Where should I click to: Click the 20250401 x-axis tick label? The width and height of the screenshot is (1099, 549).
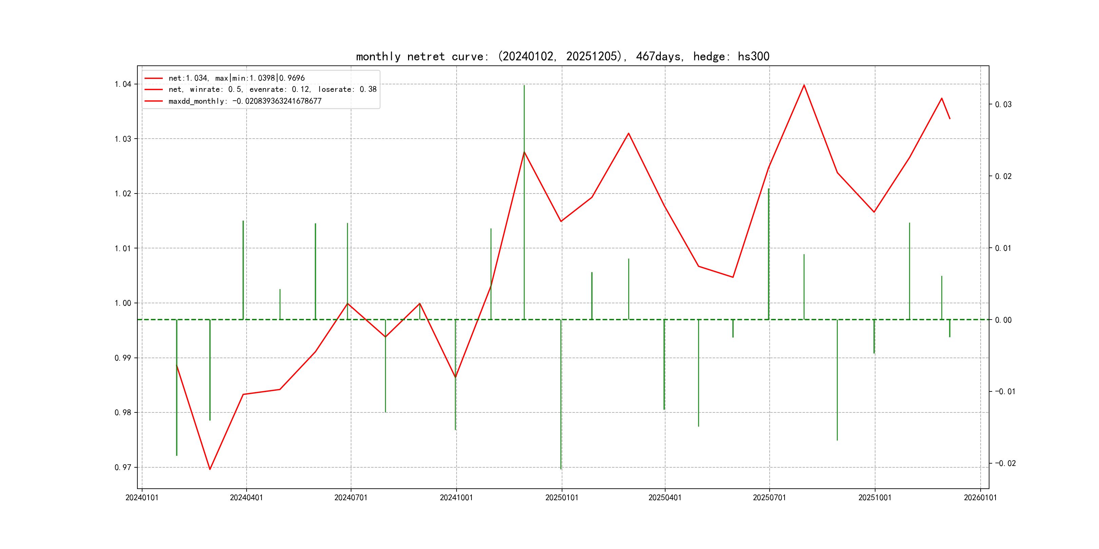point(665,497)
